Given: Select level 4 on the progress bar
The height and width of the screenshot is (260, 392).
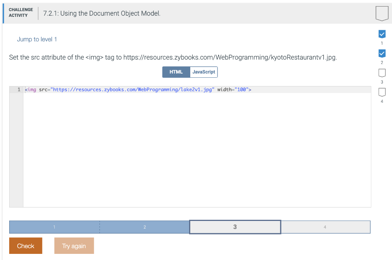Looking at the screenshot, I should [325, 227].
